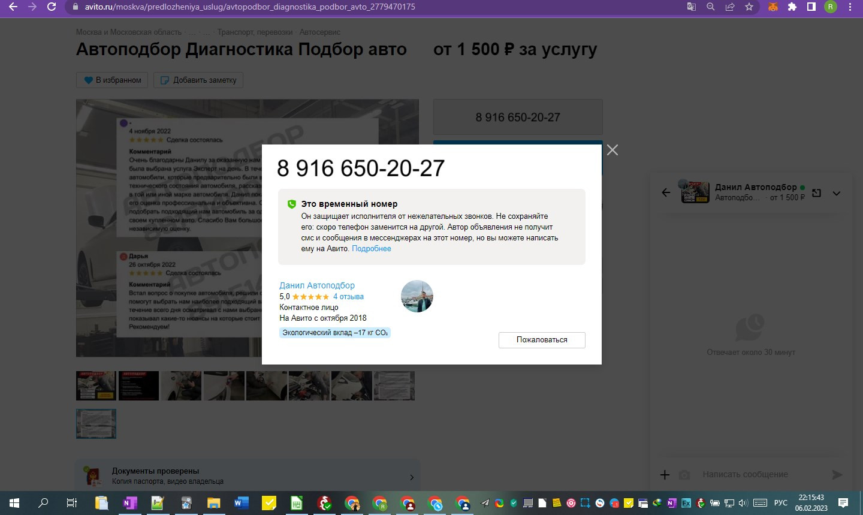Click the plus attachment icon in chat
The image size is (863, 515).
(x=665, y=475)
